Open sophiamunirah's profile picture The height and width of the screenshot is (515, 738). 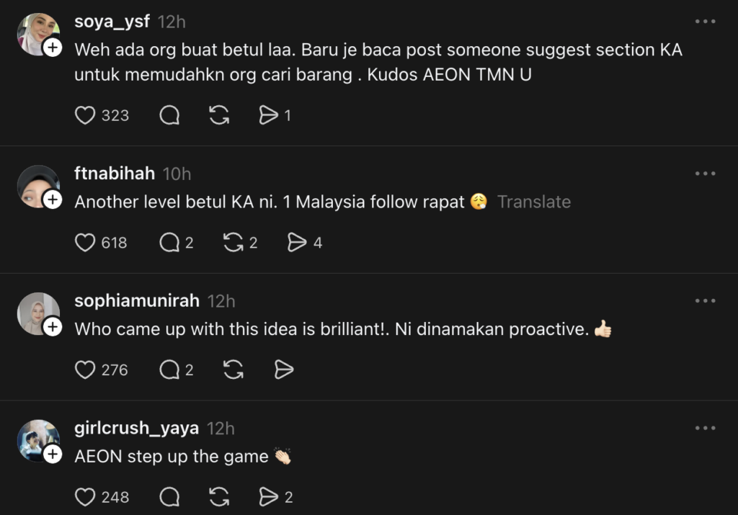36,311
